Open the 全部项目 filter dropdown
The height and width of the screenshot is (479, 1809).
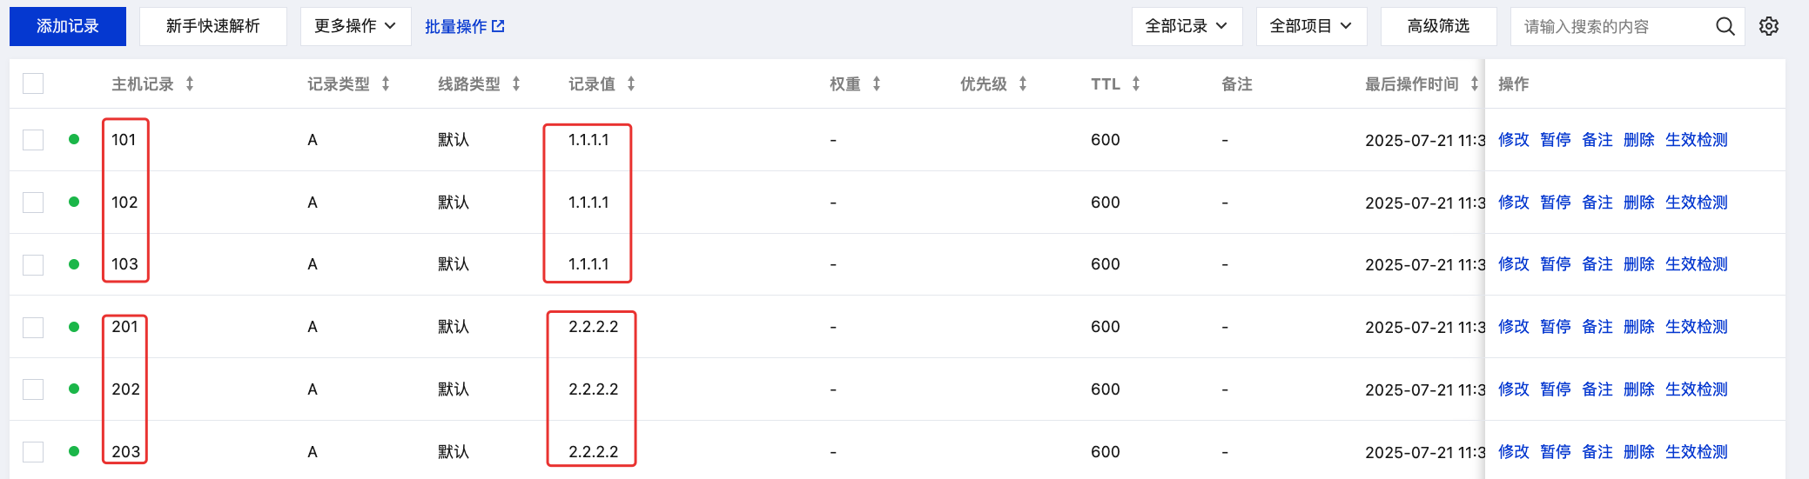1311,26
